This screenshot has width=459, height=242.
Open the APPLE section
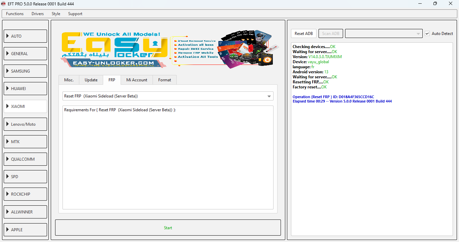pyautogui.click(x=25, y=230)
